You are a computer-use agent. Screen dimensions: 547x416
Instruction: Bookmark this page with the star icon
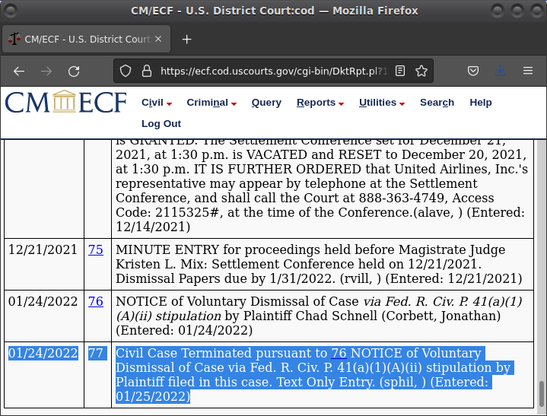click(421, 71)
